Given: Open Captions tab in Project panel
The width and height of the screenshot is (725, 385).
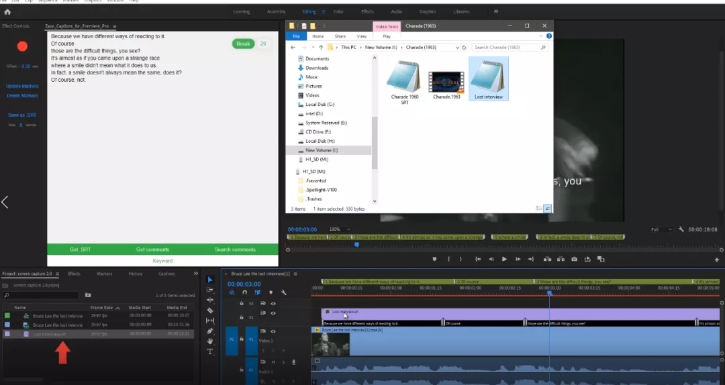Looking at the screenshot, I should (166, 274).
